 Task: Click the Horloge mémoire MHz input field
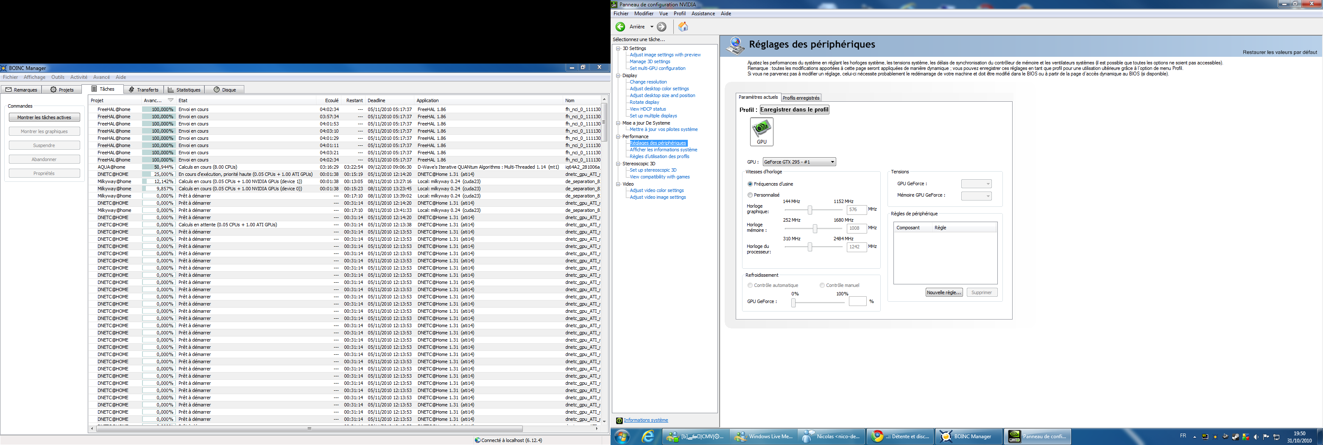(x=856, y=228)
